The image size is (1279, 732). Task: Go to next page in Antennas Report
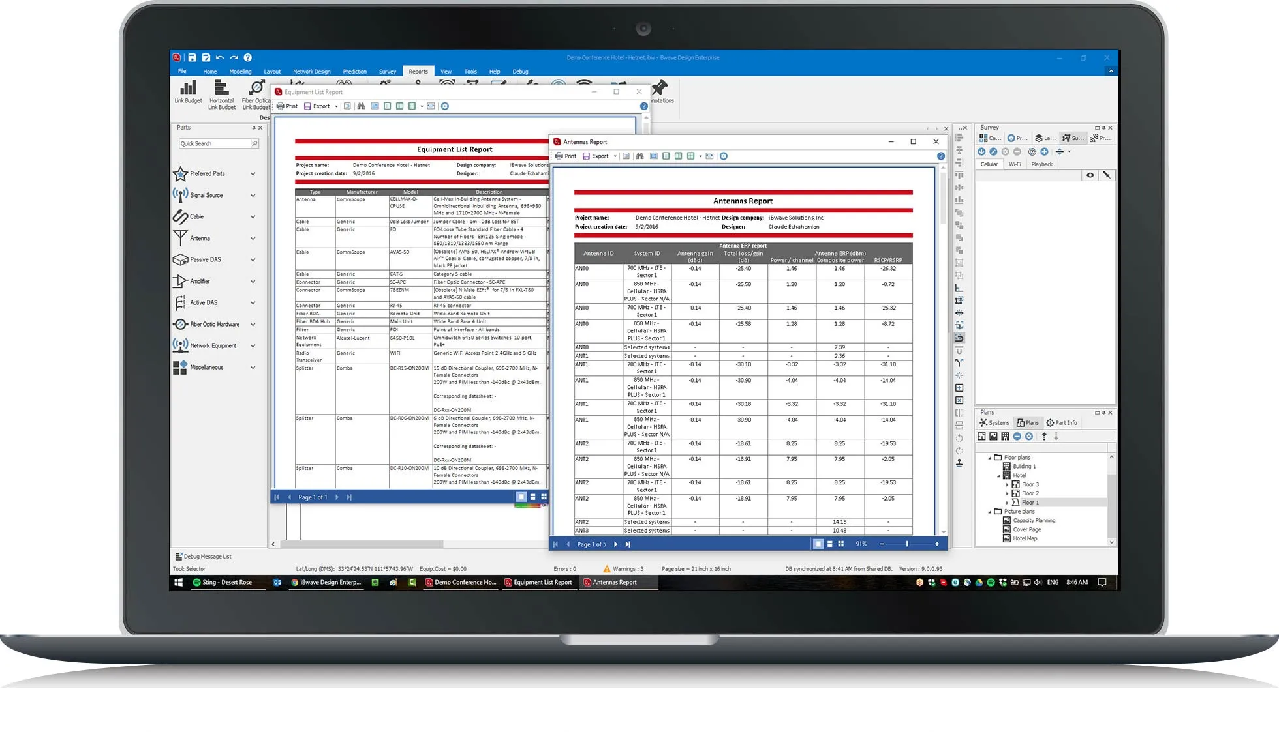(615, 544)
